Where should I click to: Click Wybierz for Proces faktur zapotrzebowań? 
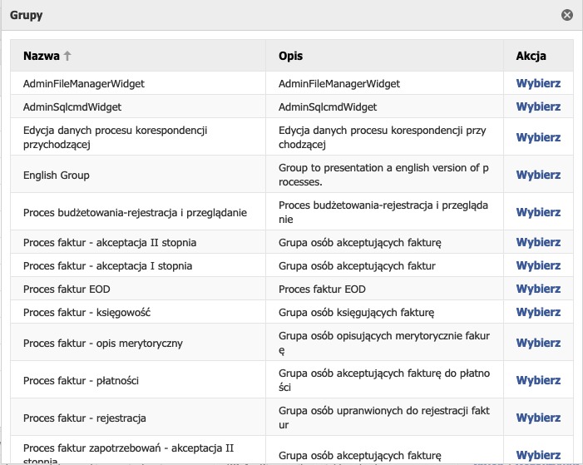click(538, 455)
